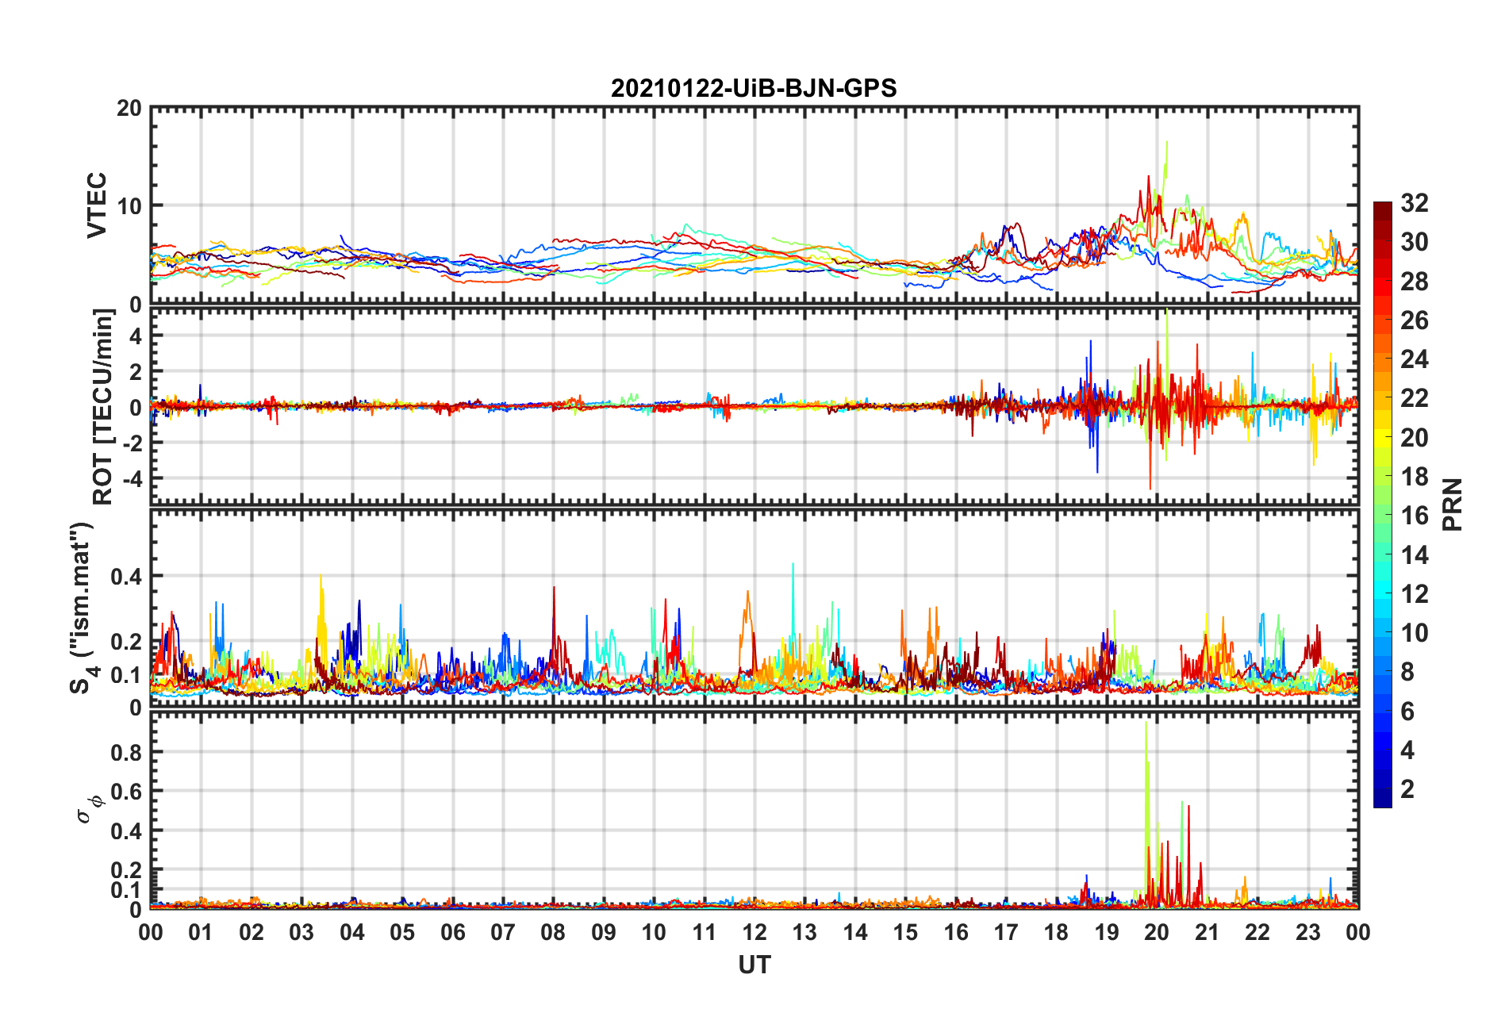
Task: Click VTEC axis tick label 20
Action: tap(129, 109)
